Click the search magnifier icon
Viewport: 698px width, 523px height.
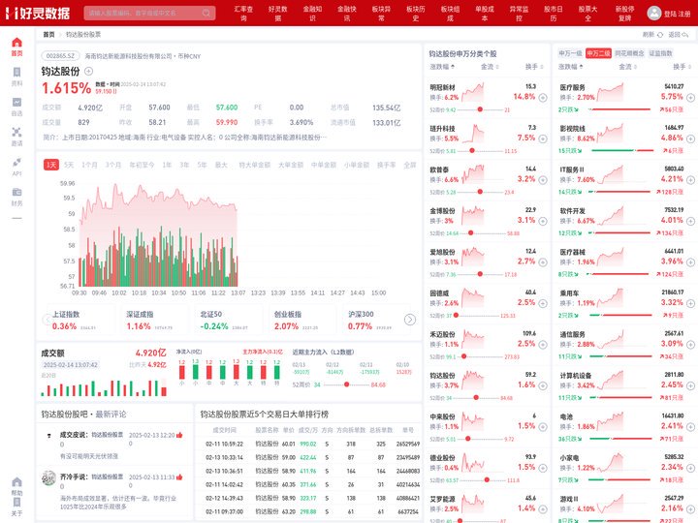[206, 13]
